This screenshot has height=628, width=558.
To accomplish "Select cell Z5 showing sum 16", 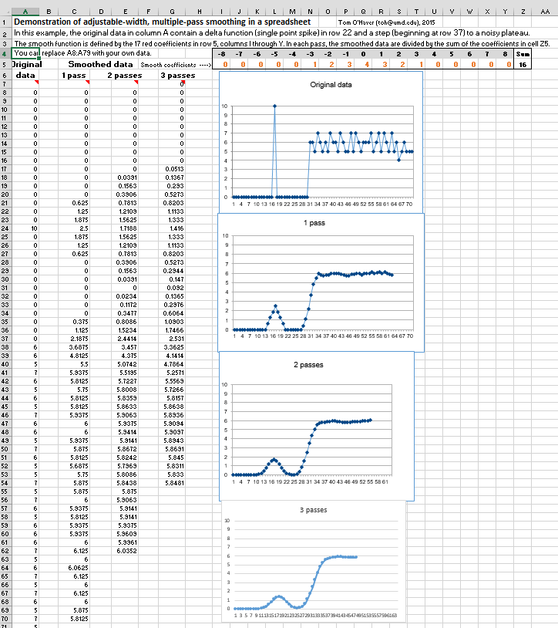I will point(523,66).
